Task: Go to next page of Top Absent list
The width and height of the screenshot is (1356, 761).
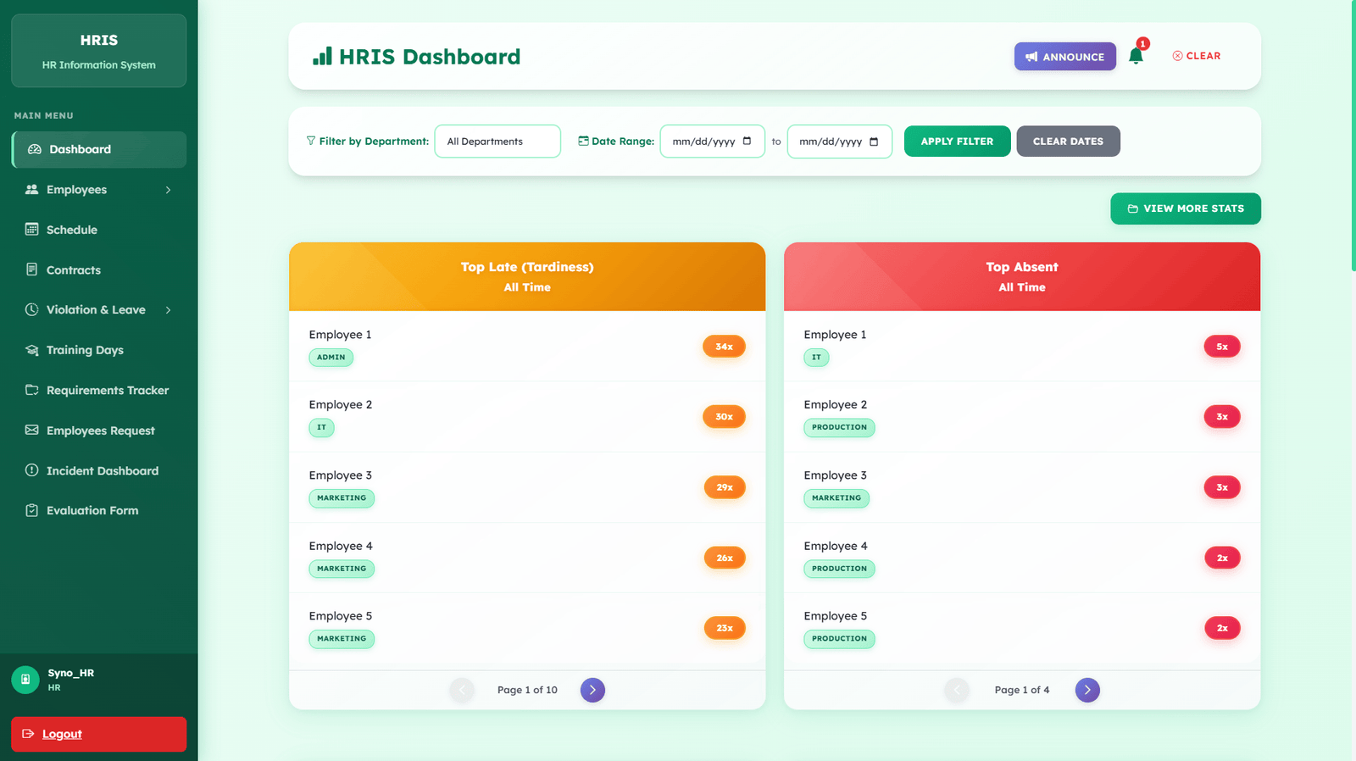Action: (x=1087, y=690)
